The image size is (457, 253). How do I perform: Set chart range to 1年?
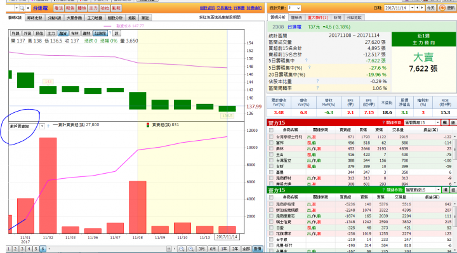pyautogui.click(x=224, y=249)
